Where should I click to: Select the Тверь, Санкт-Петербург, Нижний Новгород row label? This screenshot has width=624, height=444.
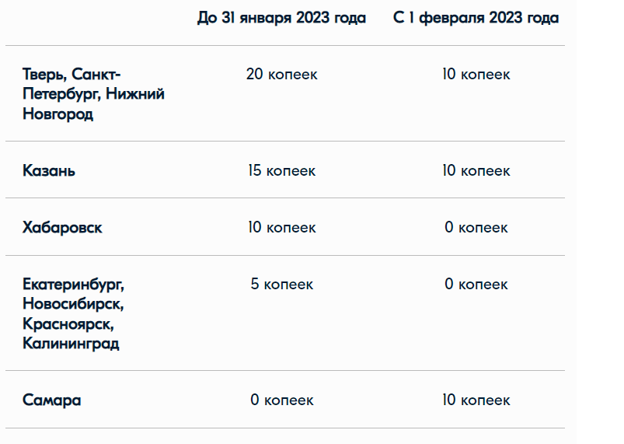93,94
